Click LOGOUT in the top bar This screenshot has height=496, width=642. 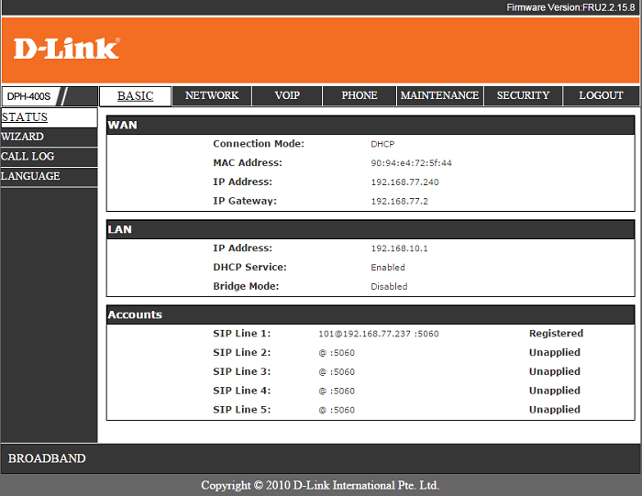tap(601, 95)
